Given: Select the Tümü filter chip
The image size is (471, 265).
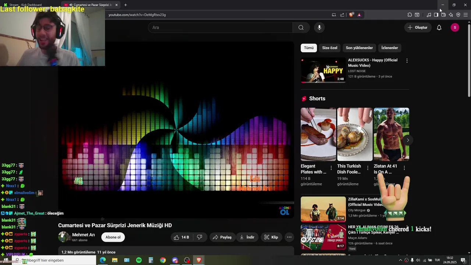Looking at the screenshot, I should tap(309, 48).
